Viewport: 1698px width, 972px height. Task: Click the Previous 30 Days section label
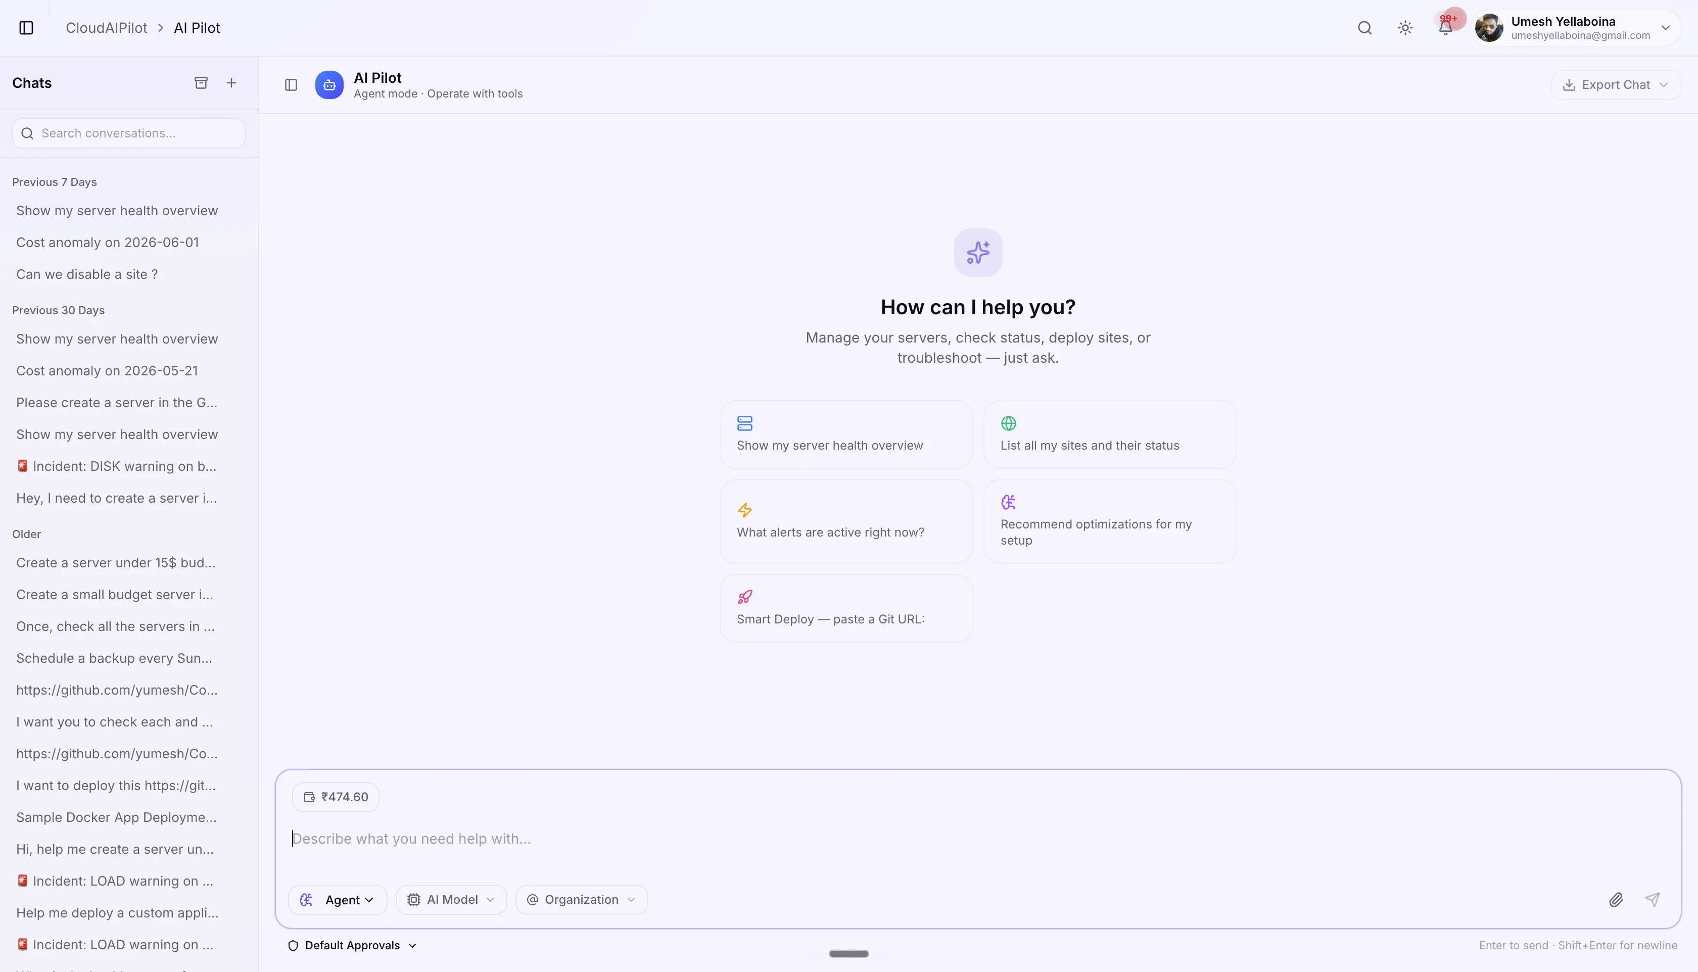(58, 310)
